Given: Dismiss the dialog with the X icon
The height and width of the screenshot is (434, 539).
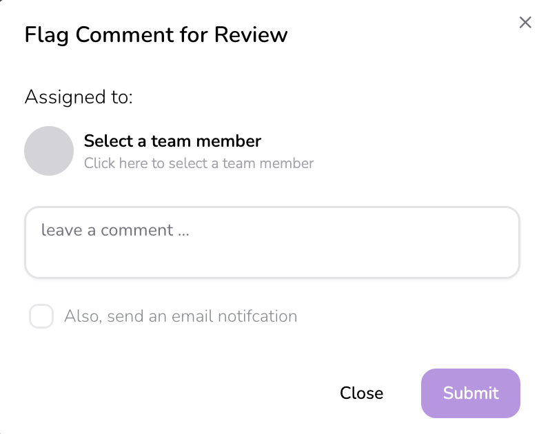Looking at the screenshot, I should tap(525, 23).
